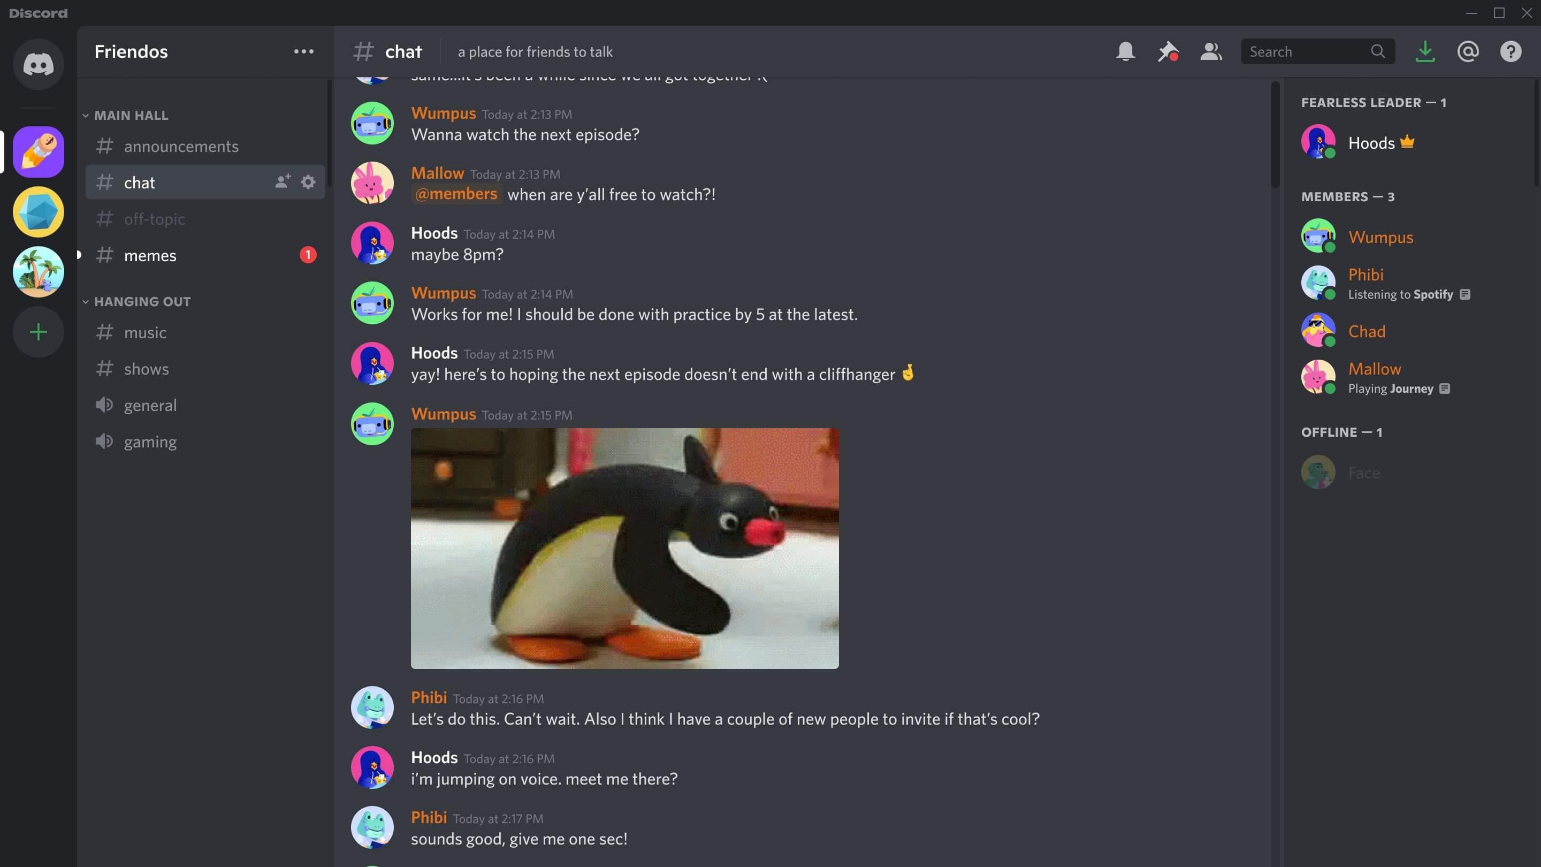Click the member list toggle icon

click(1210, 51)
